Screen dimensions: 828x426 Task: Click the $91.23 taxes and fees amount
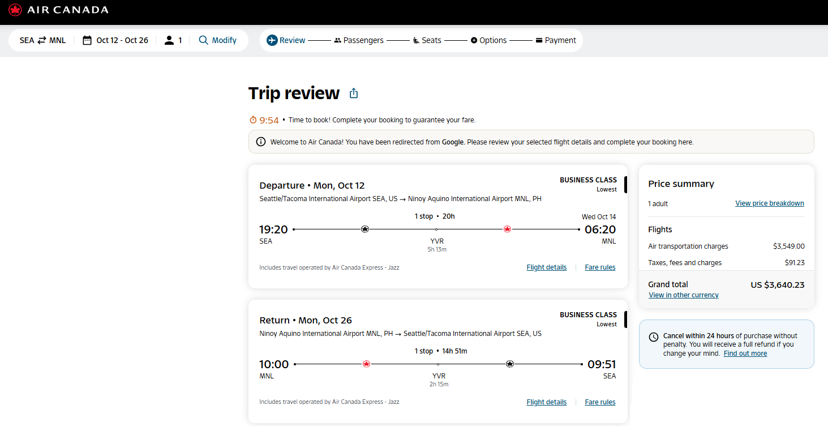click(x=793, y=263)
